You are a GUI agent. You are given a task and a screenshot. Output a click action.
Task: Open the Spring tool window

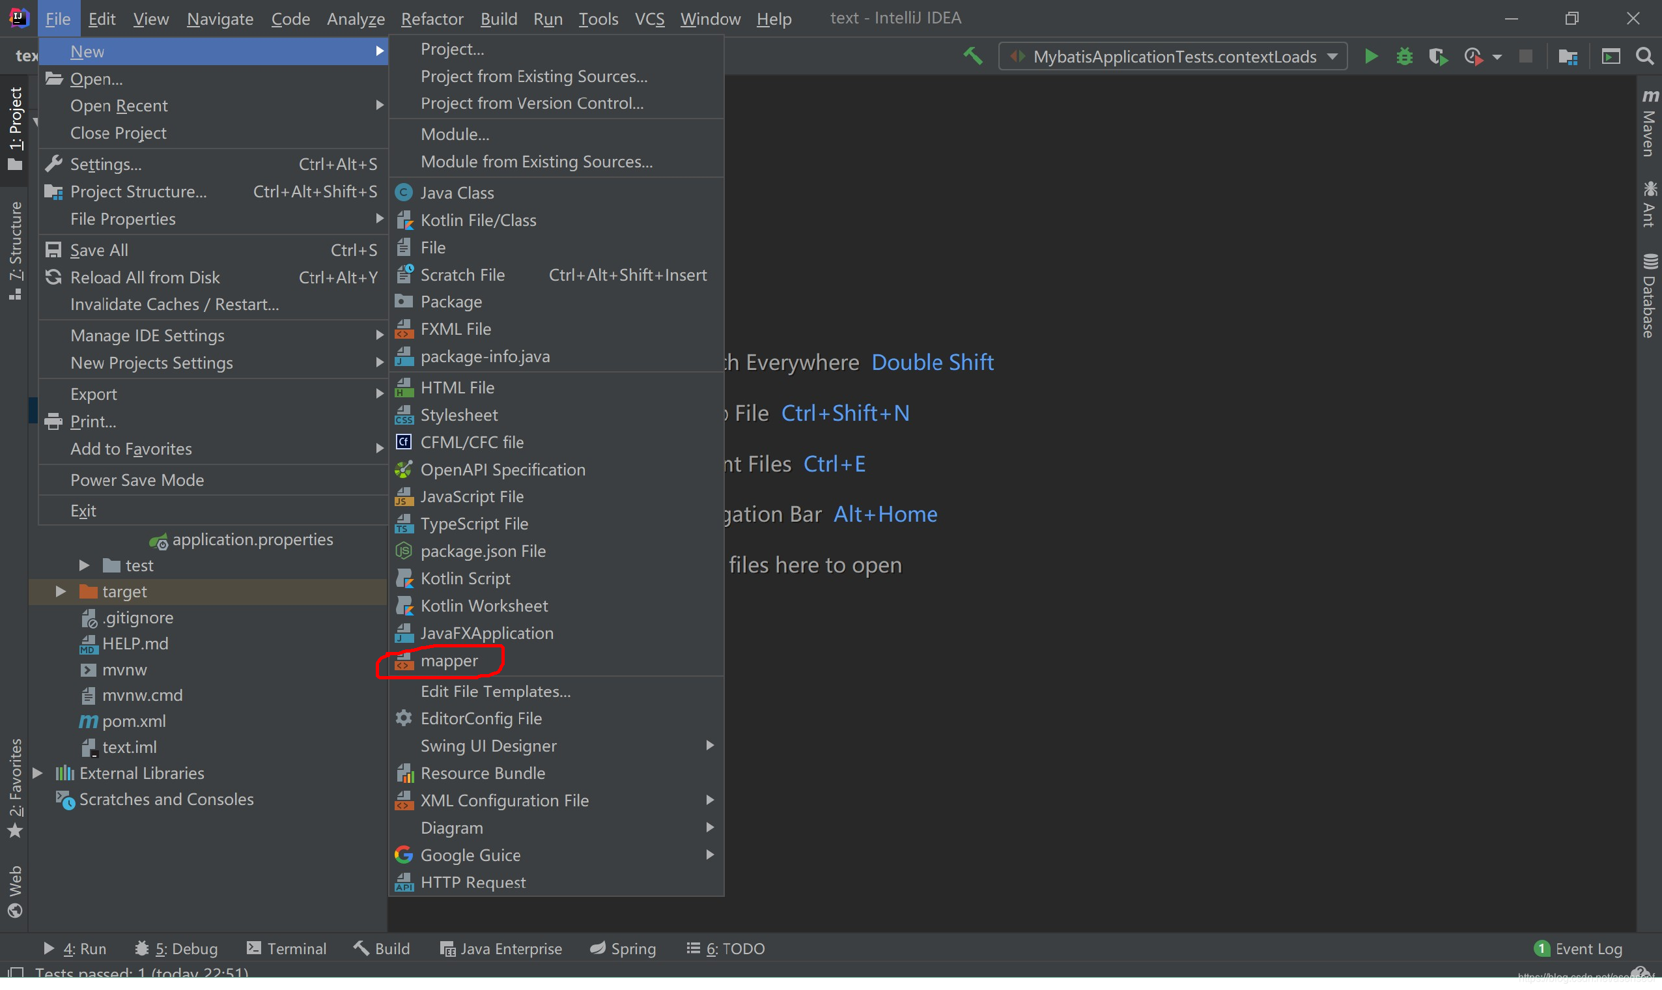point(623,948)
